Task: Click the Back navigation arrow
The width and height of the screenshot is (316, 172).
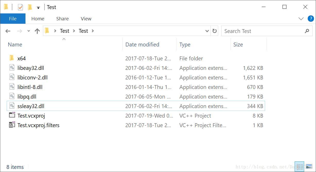Action: [8, 31]
